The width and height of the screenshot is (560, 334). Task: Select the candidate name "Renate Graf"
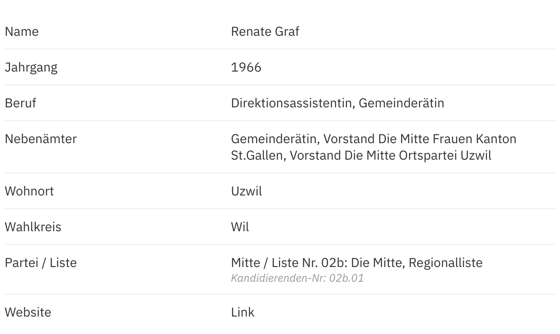point(265,32)
